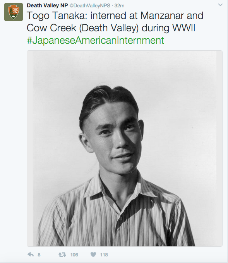The width and height of the screenshot is (228, 263).
Task: Click the white left margin of the photo
Action: tap(30, 149)
